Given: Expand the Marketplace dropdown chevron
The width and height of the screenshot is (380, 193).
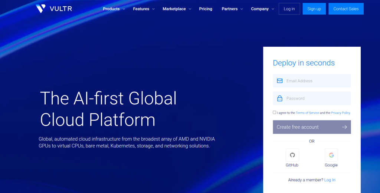Looking at the screenshot, I should [190, 9].
